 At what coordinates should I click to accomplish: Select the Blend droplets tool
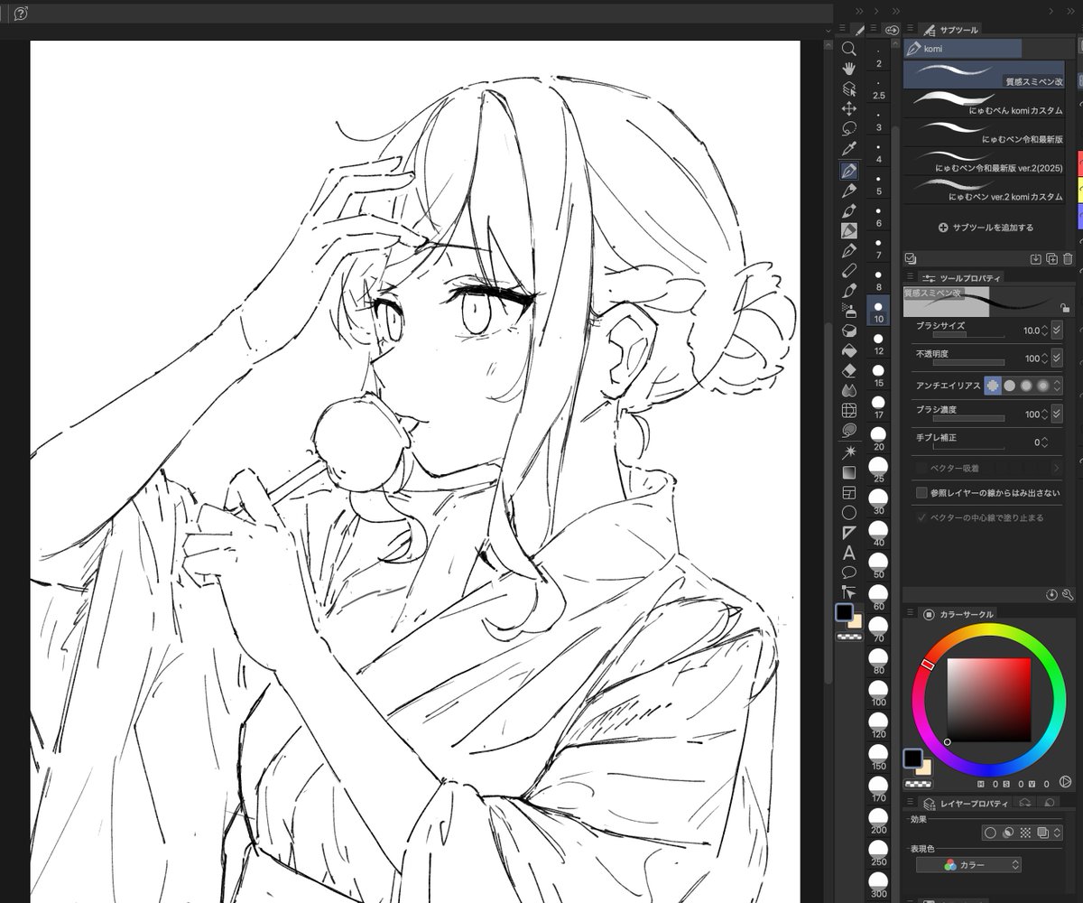848,390
